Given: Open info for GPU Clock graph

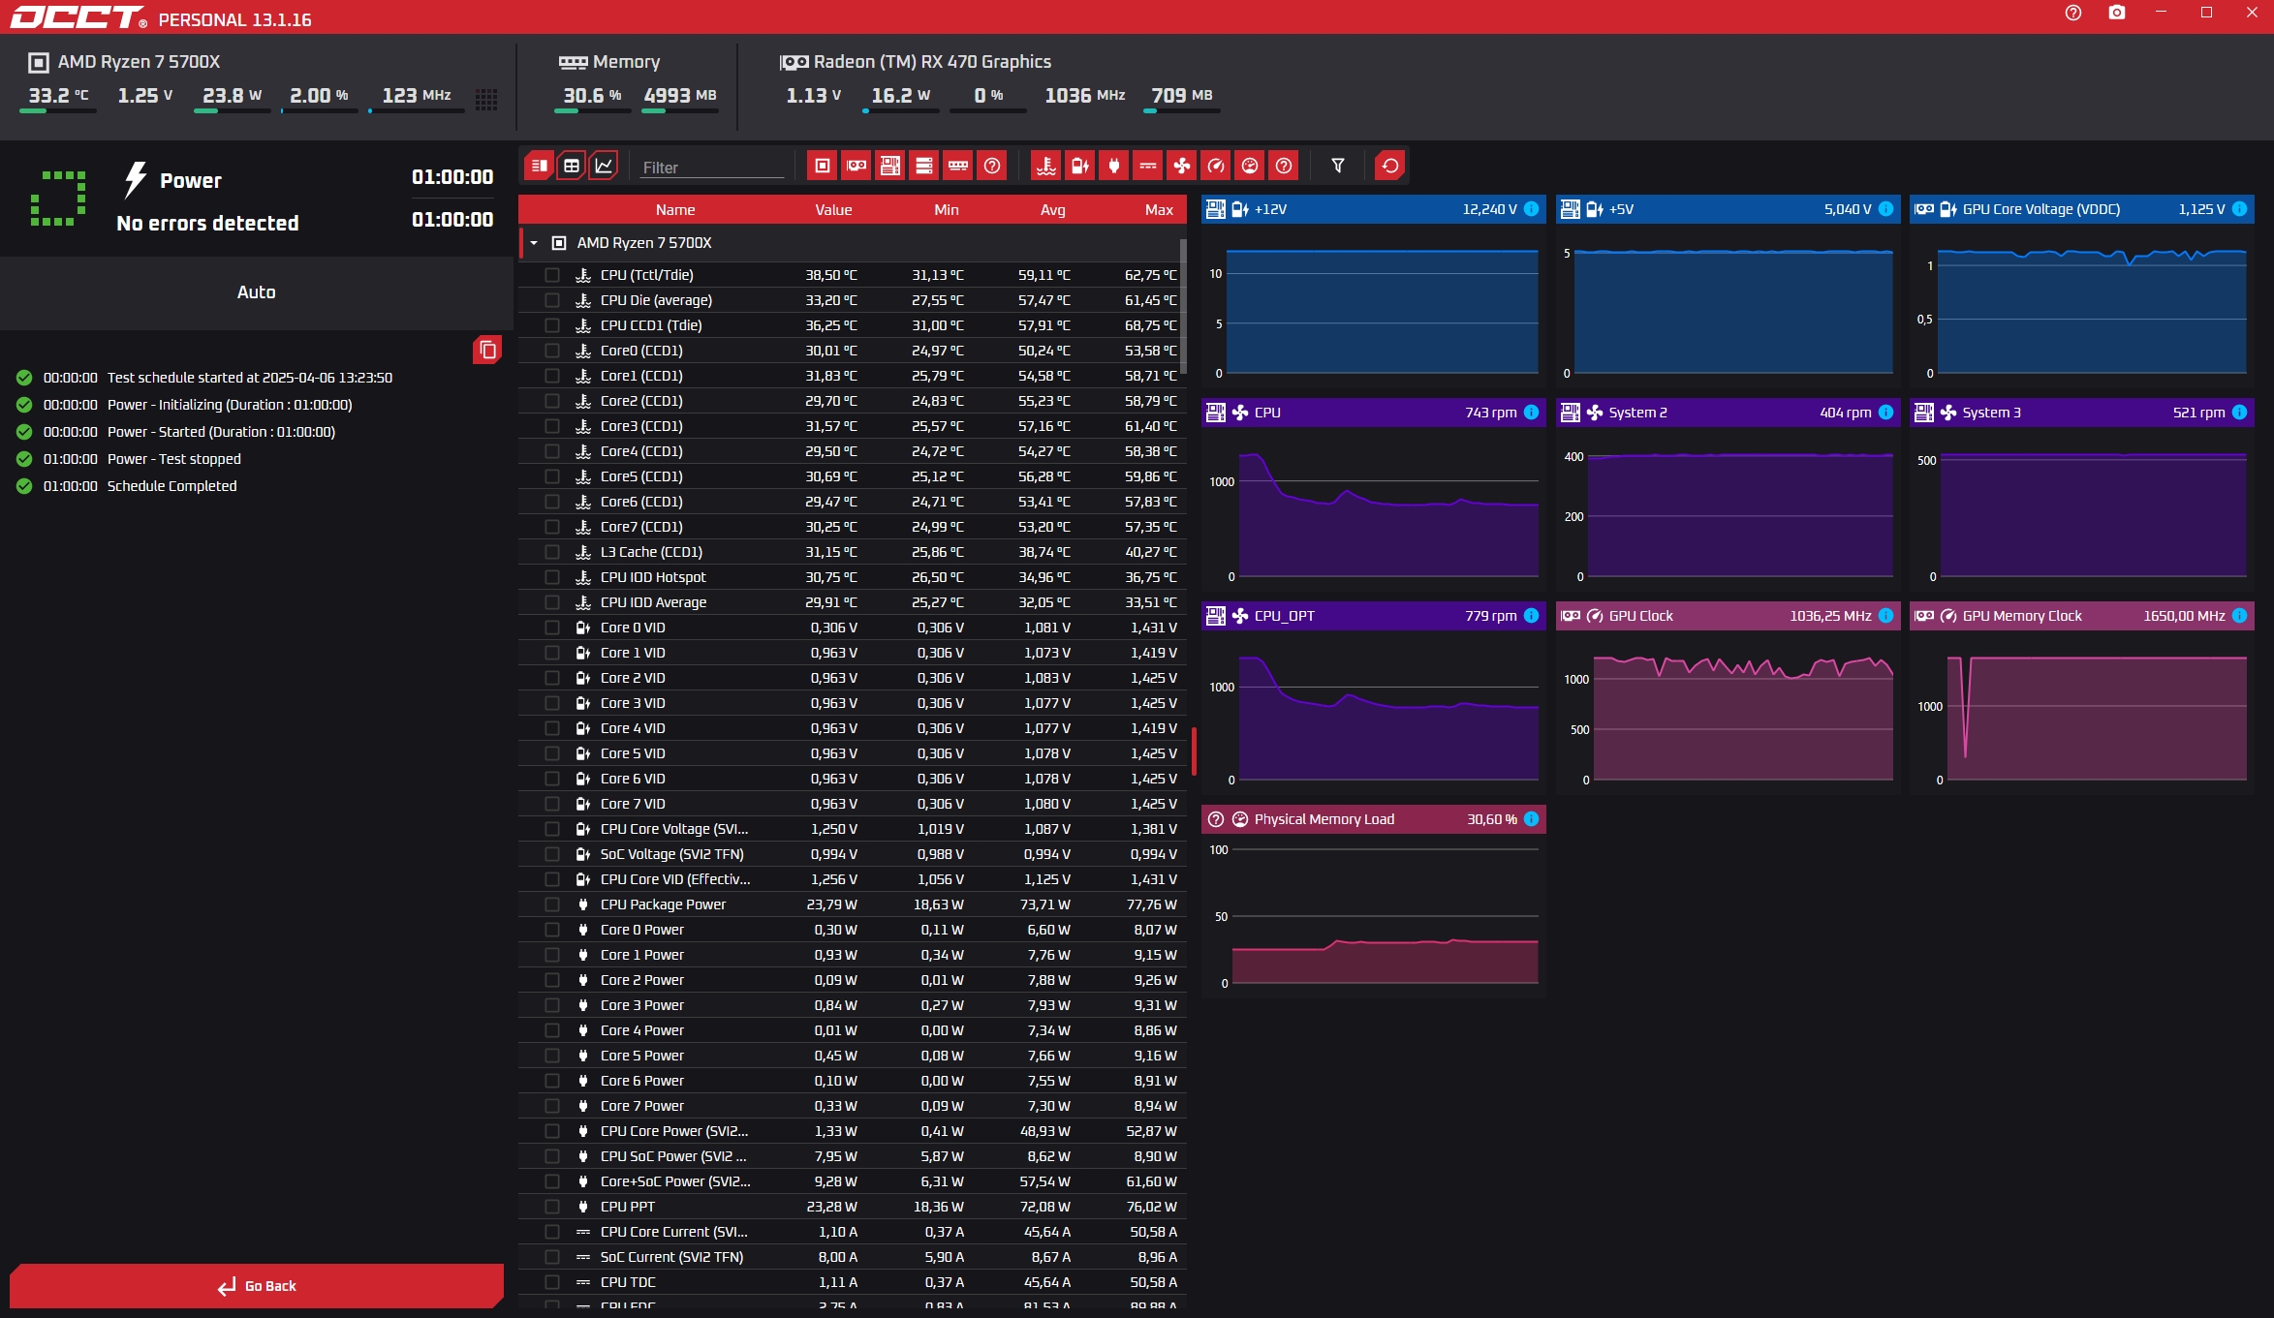Looking at the screenshot, I should click(x=1885, y=616).
